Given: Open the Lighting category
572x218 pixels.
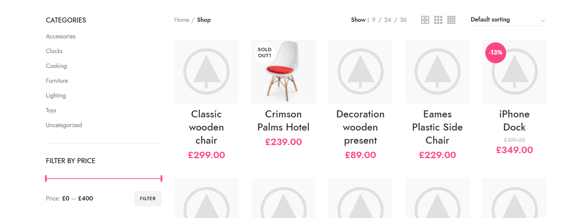Looking at the screenshot, I should 56,96.
